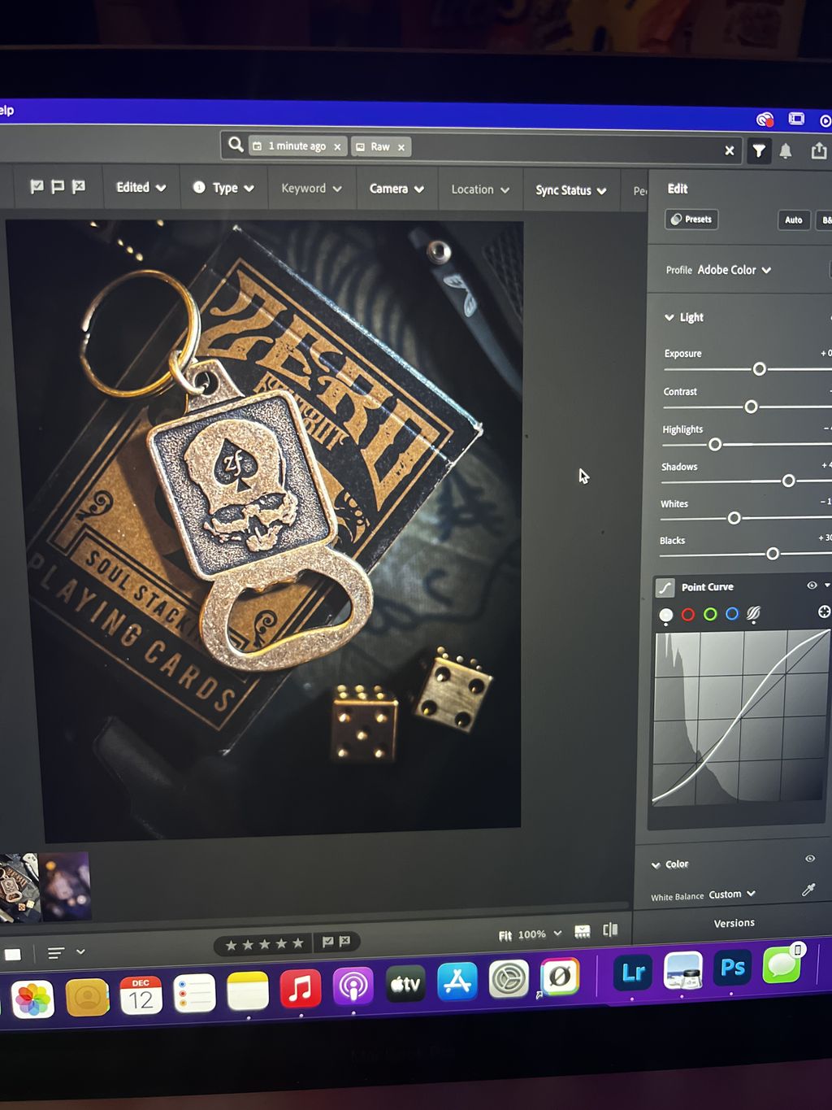The height and width of the screenshot is (1110, 832).
Task: Open Photoshop from the dock
Action: pos(731,968)
